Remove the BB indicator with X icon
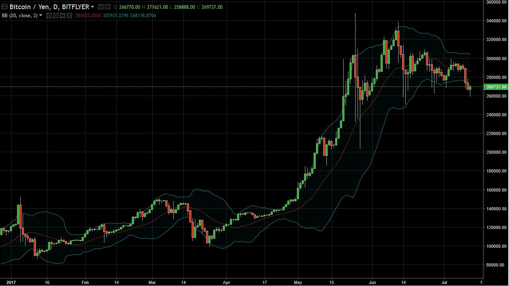This screenshot has height=286, width=509. [69, 16]
